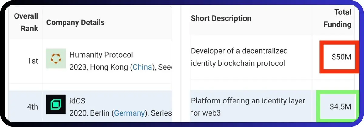Click the green highlight box around $4.5M
Screen dimensions: 364x127
click(336, 106)
